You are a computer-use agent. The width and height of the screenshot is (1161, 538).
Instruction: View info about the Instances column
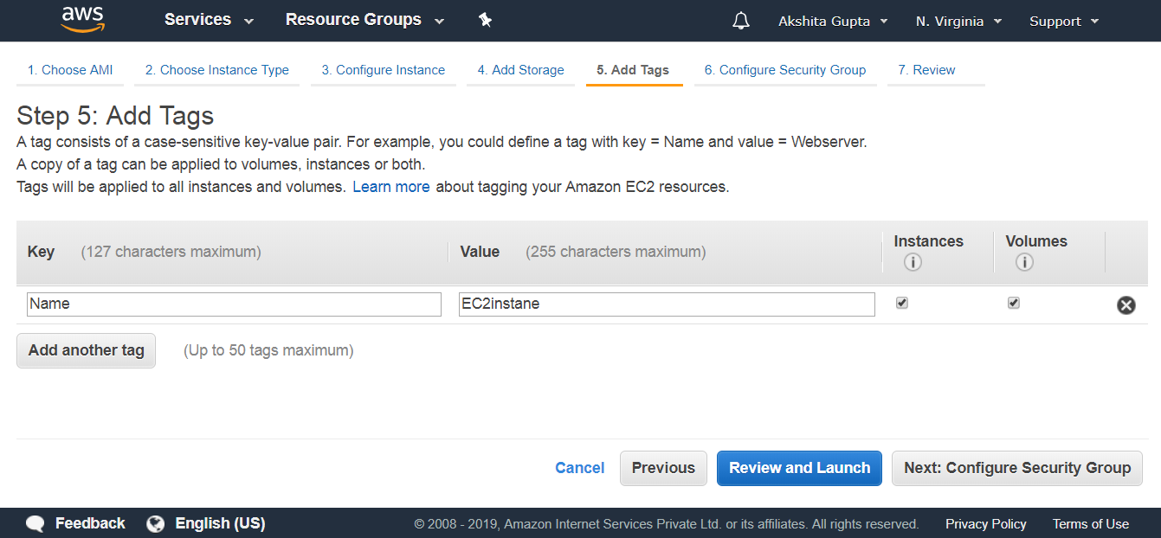click(913, 262)
